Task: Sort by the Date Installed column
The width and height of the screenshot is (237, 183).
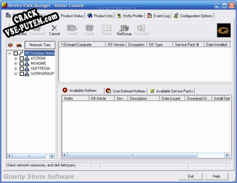Action: click(217, 45)
